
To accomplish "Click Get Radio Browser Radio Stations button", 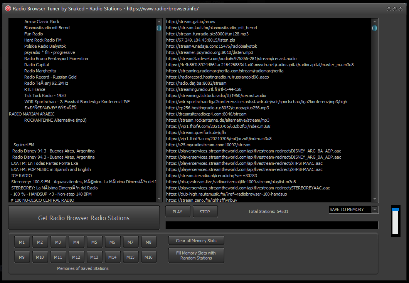I will point(84,218).
